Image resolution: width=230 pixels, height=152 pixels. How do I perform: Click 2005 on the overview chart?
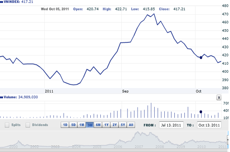pos(97,147)
